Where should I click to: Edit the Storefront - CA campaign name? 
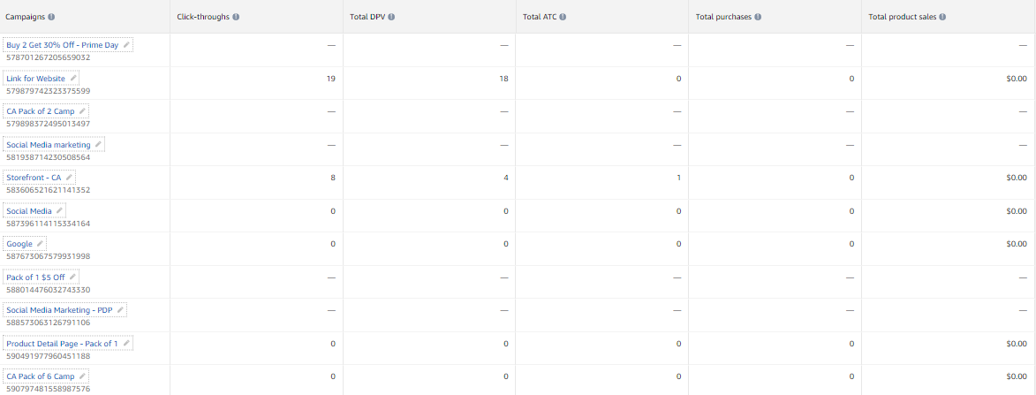click(70, 178)
